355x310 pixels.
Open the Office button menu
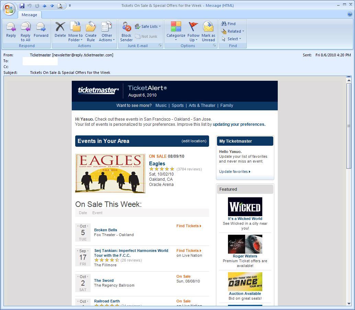pos(9,9)
